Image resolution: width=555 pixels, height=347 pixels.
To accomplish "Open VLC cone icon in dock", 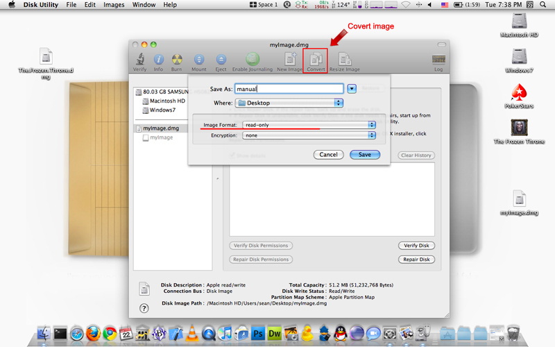I will coord(192,334).
